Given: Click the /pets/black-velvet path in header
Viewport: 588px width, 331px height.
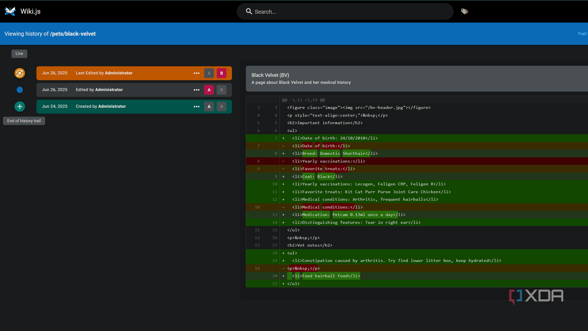Looking at the screenshot, I should point(73,34).
